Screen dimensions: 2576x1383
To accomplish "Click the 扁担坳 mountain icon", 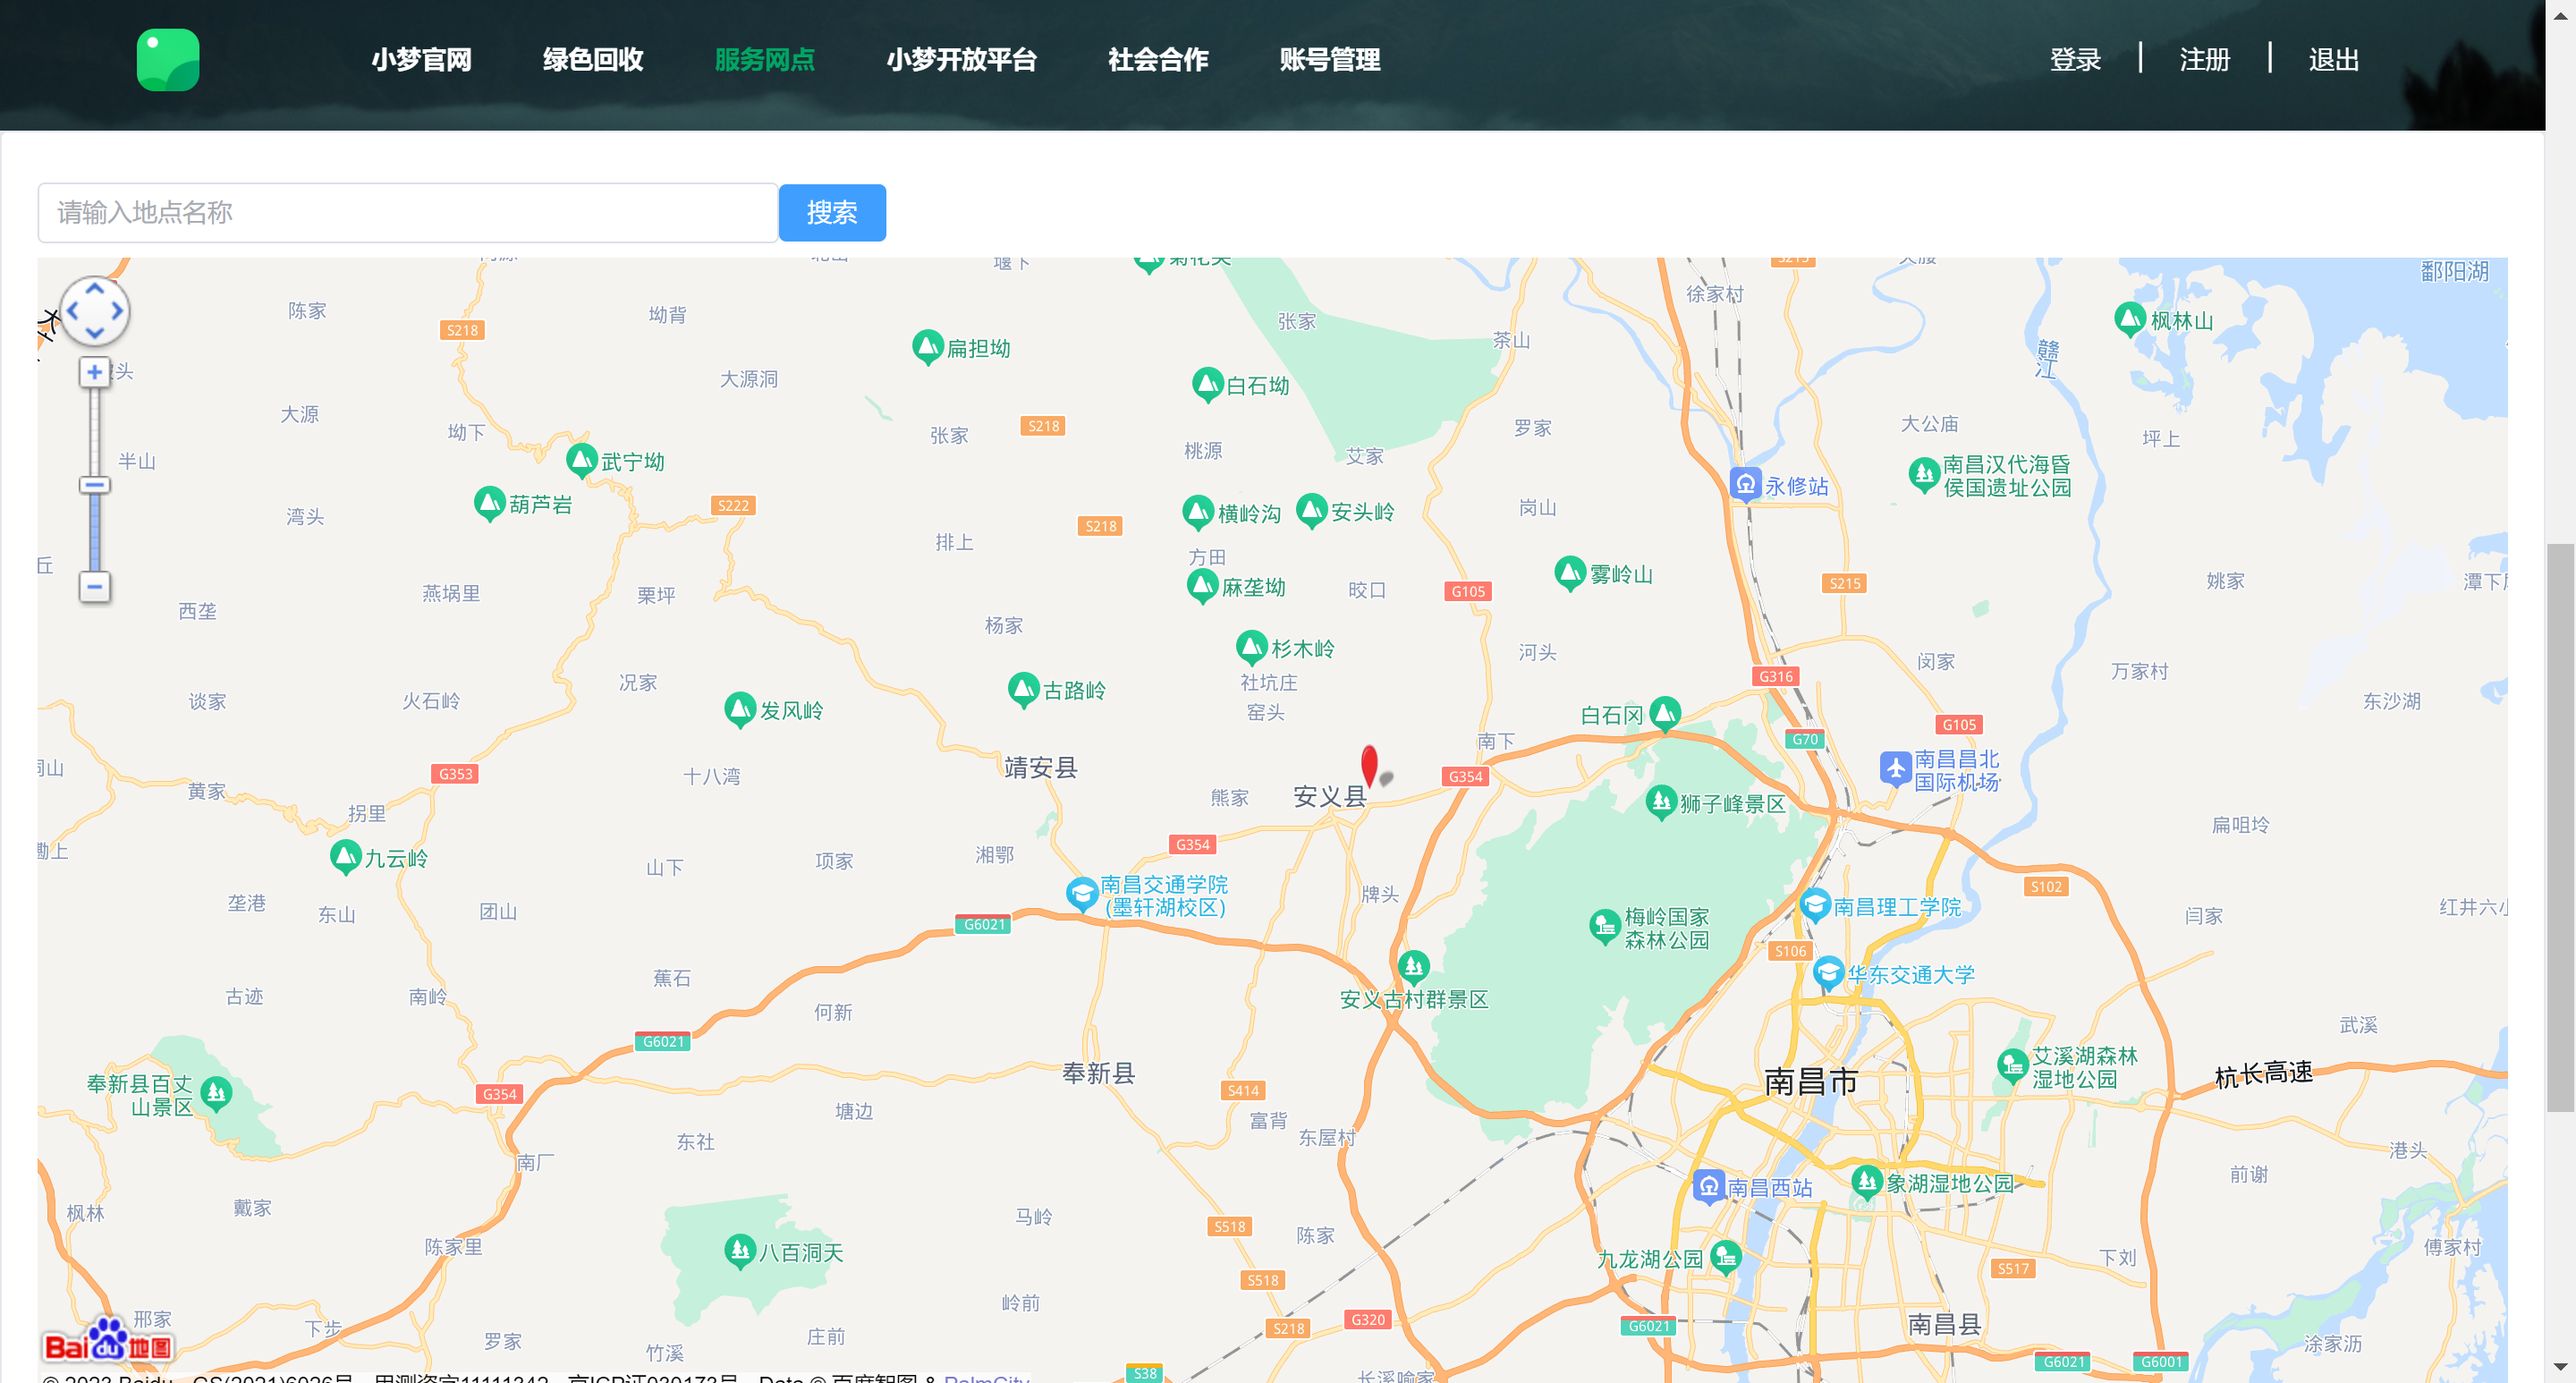I will tap(927, 347).
